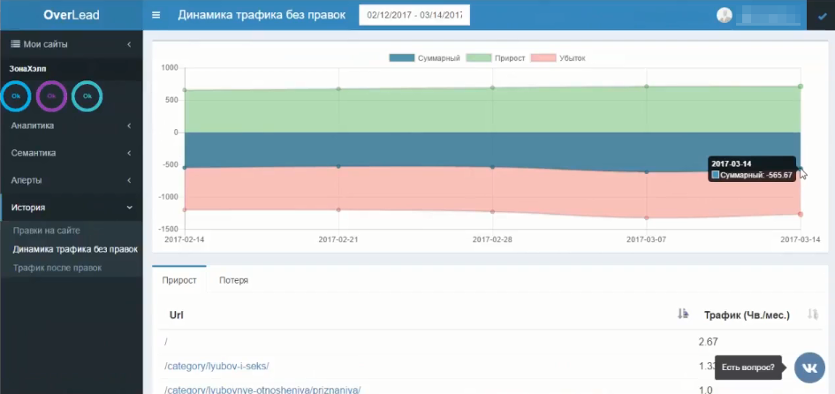Image resolution: width=835 pixels, height=394 pixels.
Task: Switch to the Потеря tab
Action: 234,280
